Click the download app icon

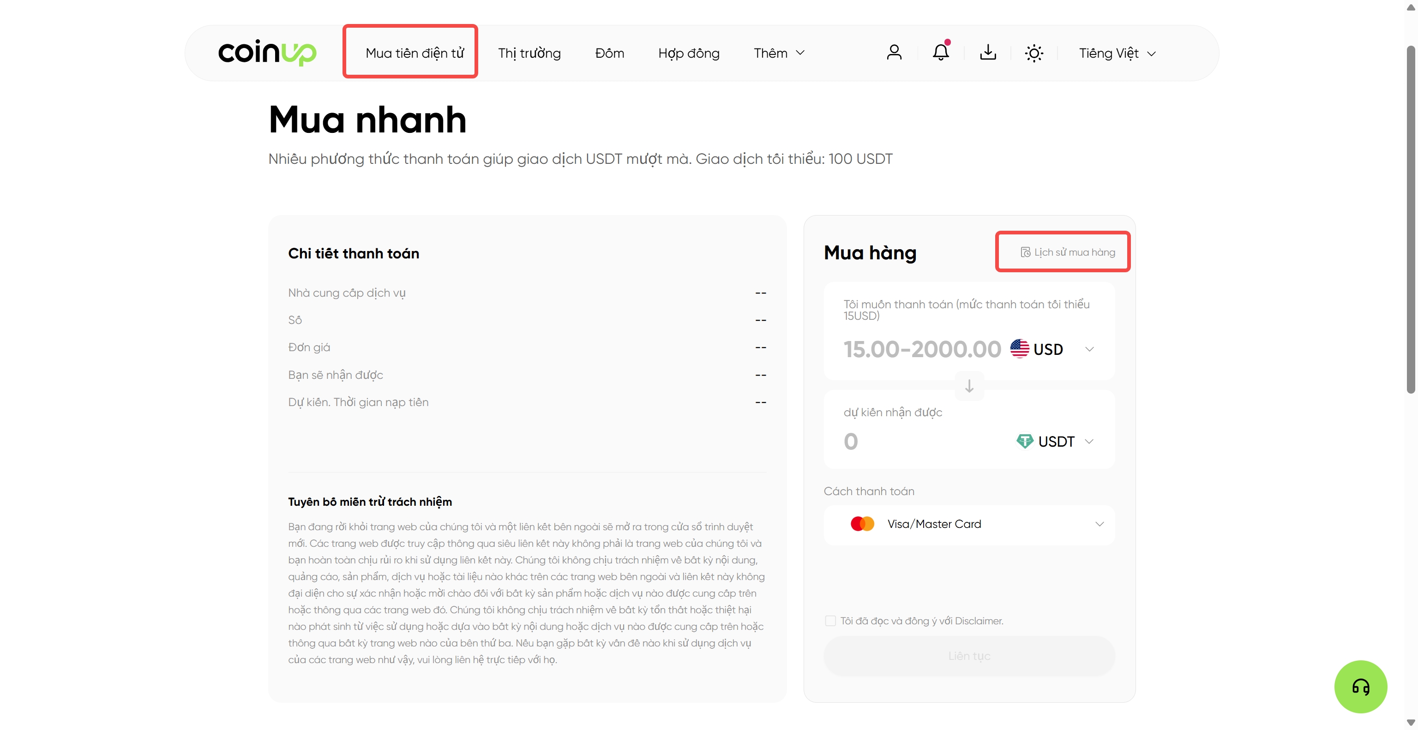click(x=988, y=53)
